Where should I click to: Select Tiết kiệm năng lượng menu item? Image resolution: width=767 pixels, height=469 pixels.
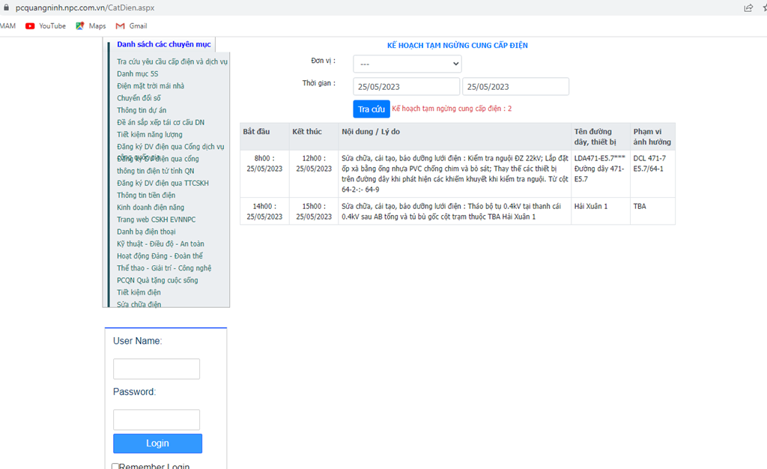[150, 135]
